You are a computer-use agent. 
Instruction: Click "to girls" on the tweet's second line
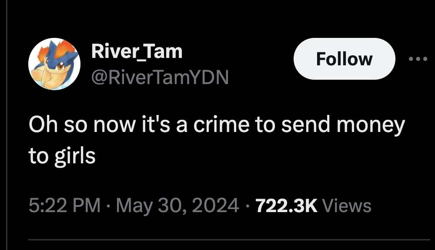62,156
